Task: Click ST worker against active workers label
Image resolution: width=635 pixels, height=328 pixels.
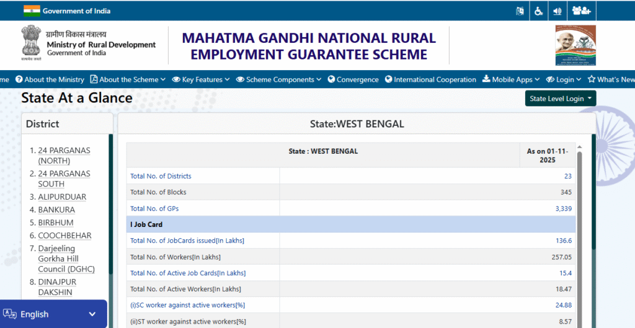Action: coord(188,322)
